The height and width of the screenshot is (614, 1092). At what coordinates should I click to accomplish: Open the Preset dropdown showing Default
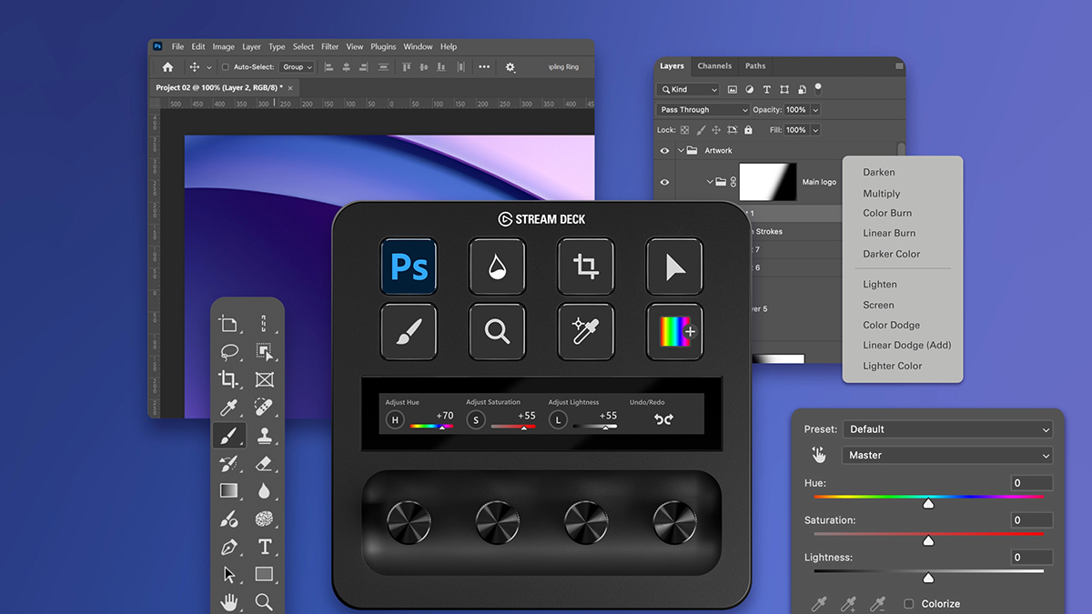pyautogui.click(x=946, y=428)
